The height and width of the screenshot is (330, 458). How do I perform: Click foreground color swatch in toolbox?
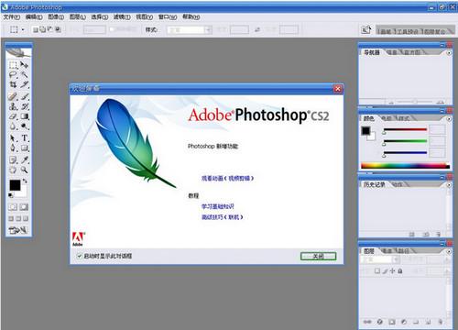tap(15, 185)
